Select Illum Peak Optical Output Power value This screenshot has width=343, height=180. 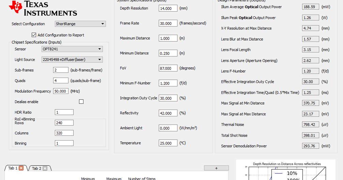click(311, 18)
